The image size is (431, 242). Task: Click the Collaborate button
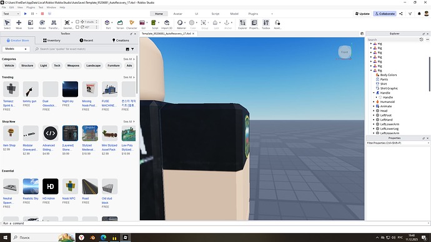pyautogui.click(x=385, y=14)
